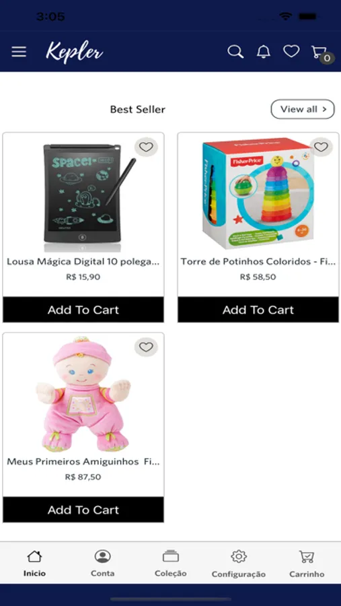Add Torre de Potinhos to cart
Image resolution: width=341 pixels, height=606 pixels.
click(258, 310)
